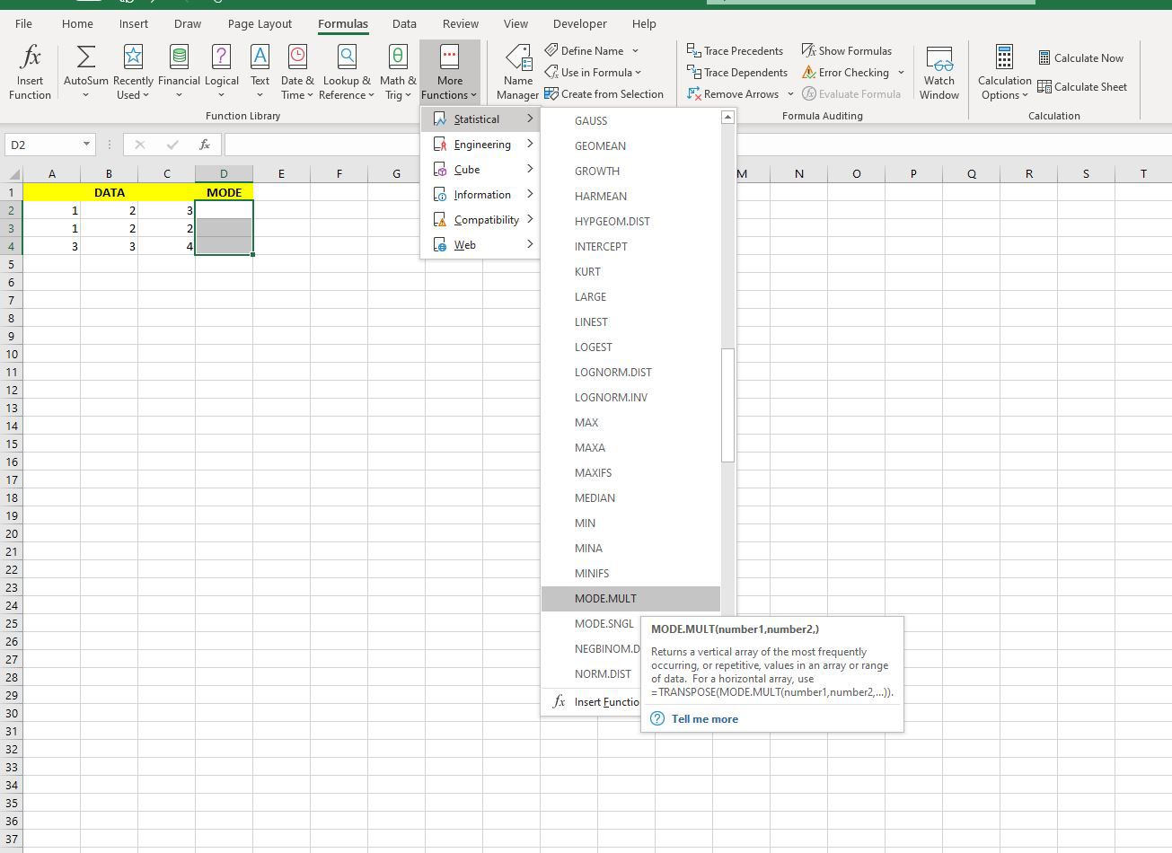
Task: Expand the Define Name dropdown arrow
Action: tap(635, 51)
